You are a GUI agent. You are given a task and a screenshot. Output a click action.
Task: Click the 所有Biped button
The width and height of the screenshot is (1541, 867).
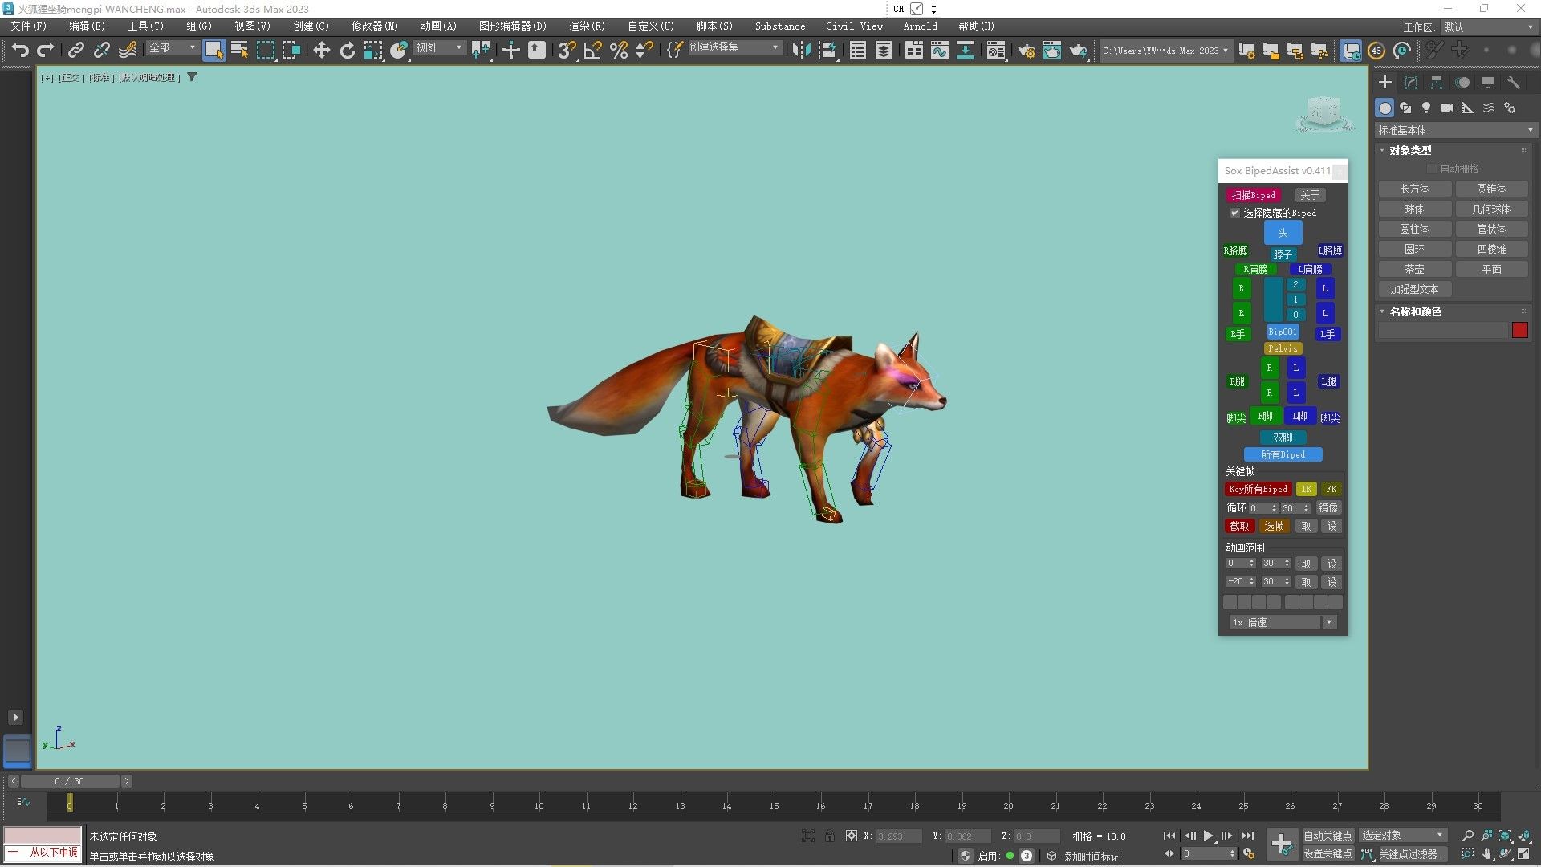coord(1283,454)
